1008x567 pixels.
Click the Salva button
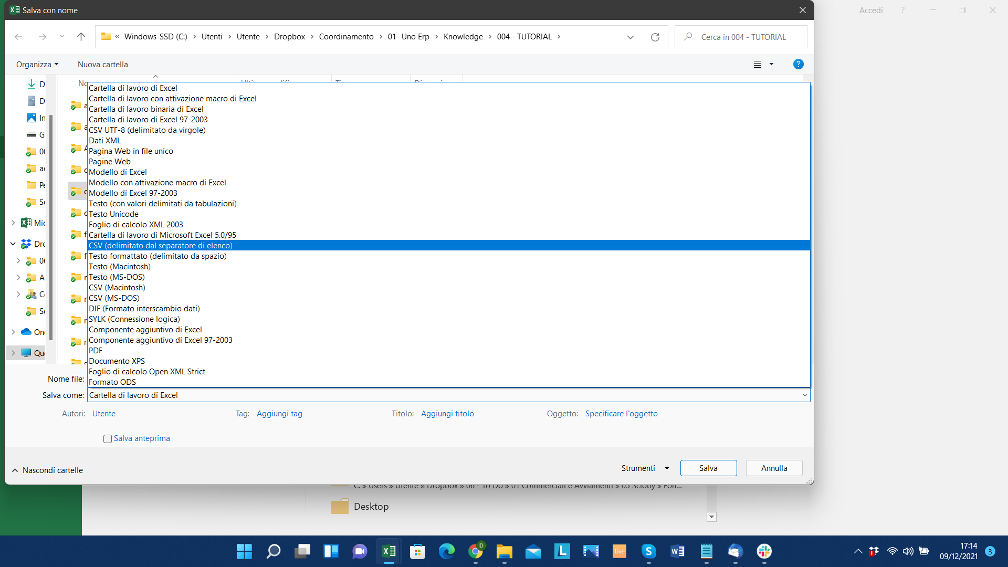[x=708, y=468]
